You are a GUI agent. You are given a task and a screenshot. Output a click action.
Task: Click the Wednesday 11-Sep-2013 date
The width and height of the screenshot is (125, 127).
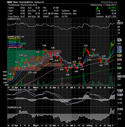(103, 5)
